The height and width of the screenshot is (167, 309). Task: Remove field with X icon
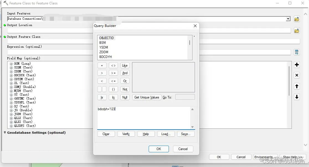(x=297, y=75)
